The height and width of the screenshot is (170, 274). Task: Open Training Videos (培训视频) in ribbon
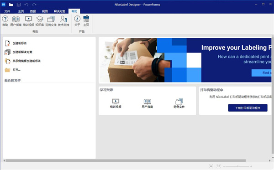tap(28, 21)
